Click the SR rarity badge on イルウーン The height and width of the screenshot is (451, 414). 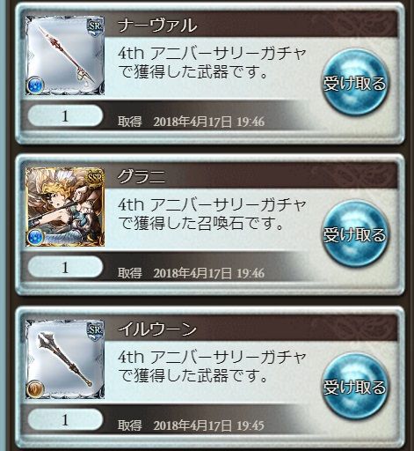coord(95,330)
